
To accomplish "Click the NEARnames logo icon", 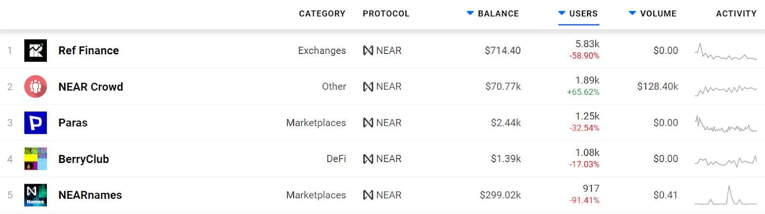I will (x=35, y=195).
